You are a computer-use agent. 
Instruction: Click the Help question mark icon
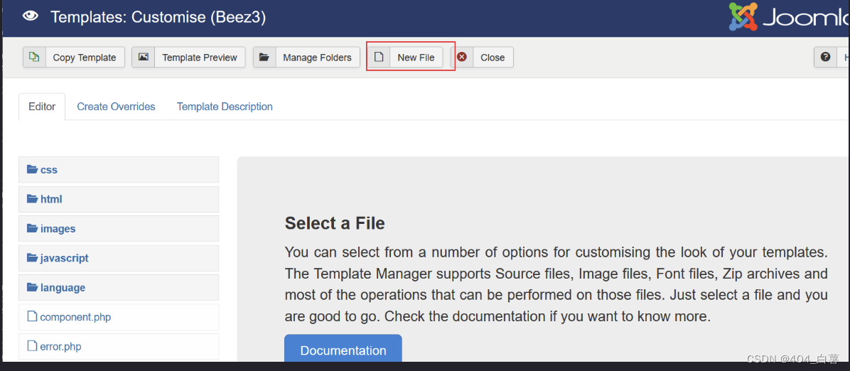click(825, 58)
